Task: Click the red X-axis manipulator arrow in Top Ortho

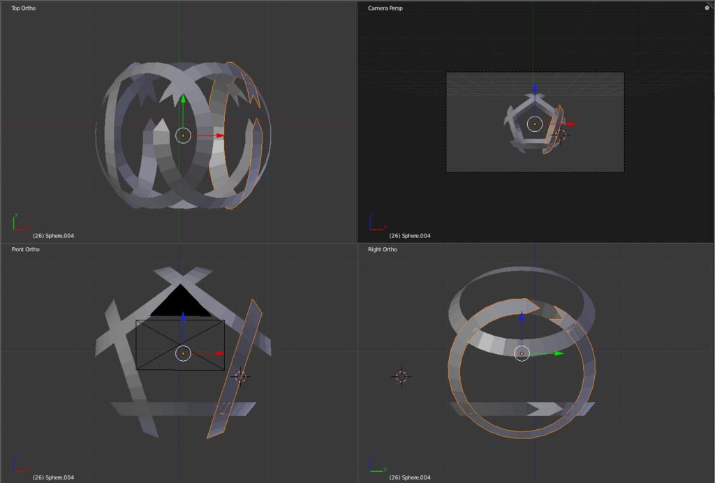Action: tap(220, 135)
